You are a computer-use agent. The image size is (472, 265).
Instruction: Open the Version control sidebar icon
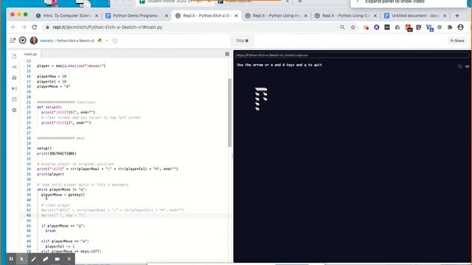coord(14,67)
